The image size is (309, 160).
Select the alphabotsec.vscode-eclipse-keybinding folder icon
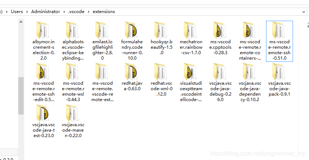pos(72,30)
